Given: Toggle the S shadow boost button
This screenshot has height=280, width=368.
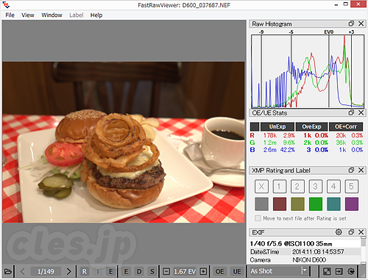Looking at the screenshot, I should (152, 271).
